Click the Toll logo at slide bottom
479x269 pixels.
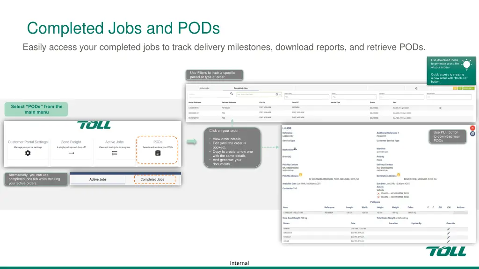(x=446, y=251)
